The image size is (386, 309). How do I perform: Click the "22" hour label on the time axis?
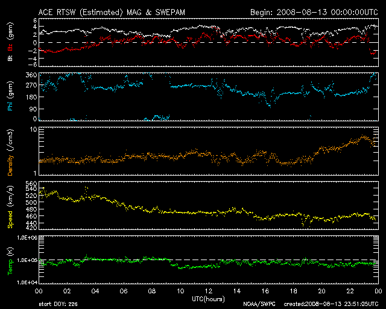point(350,291)
